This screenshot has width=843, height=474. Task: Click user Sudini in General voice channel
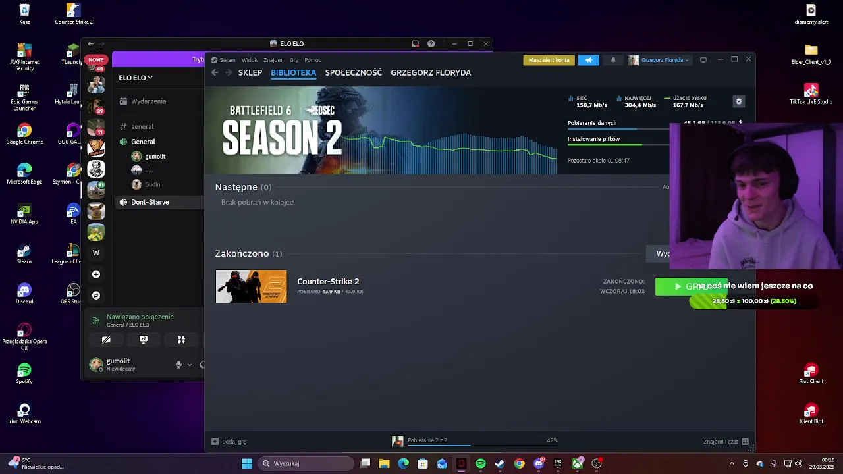pos(153,184)
